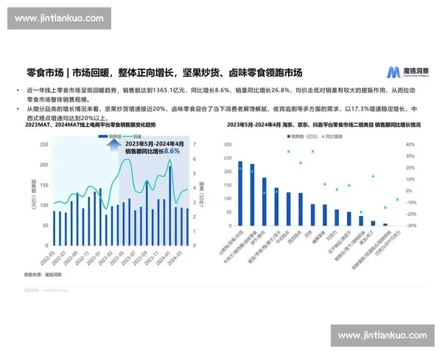Click the 销售额(亿元) vertical axis title
The width and height of the screenshot is (442, 354).
(x=34, y=194)
